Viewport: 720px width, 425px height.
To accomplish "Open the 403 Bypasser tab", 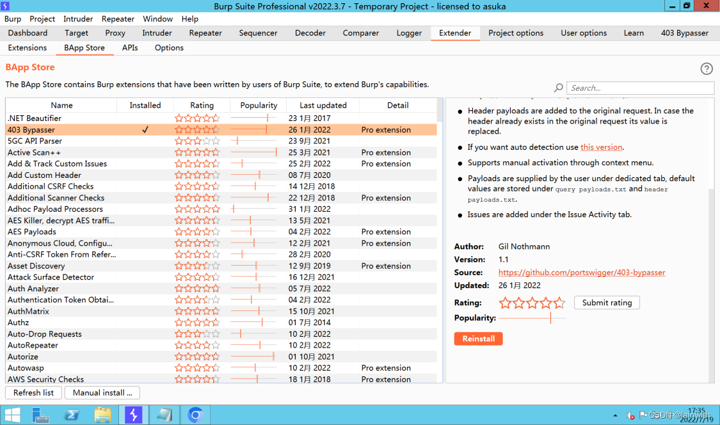I will 685,33.
